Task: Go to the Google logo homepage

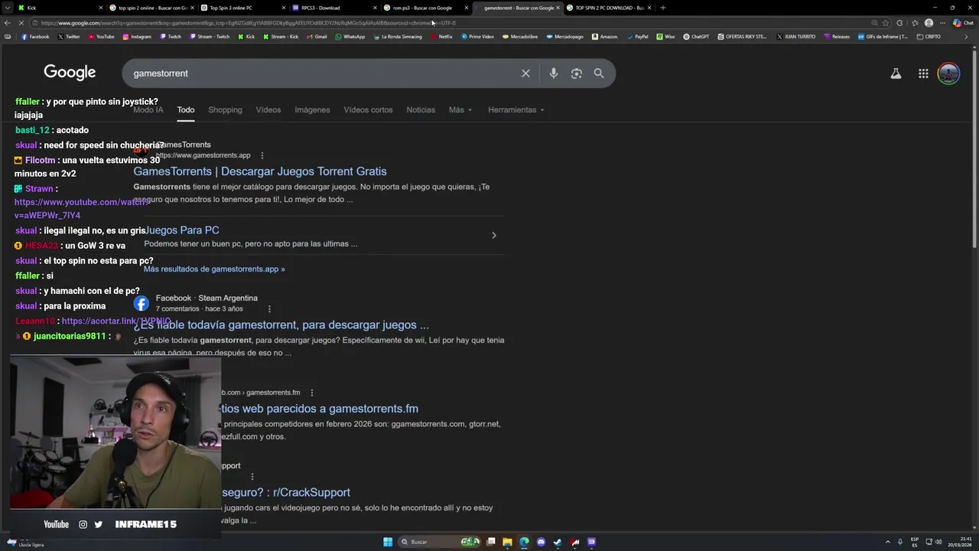Action: (70, 73)
